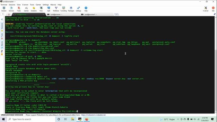Screen dimensions: 217x122
Task: Click the home tab icon
Action: click(9, 14)
